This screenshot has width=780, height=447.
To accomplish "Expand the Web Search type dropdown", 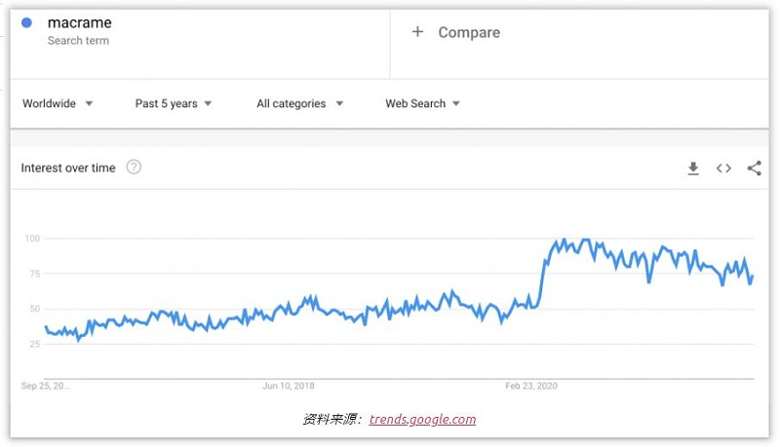I will click(x=422, y=103).
